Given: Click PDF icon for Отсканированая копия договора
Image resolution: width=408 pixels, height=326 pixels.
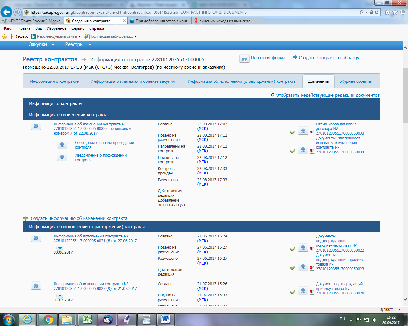Looking at the screenshot, I should coord(312,132).
